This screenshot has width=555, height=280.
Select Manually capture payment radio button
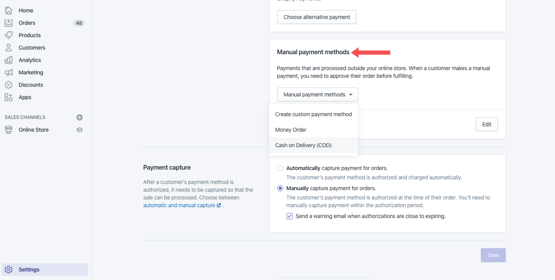(280, 188)
